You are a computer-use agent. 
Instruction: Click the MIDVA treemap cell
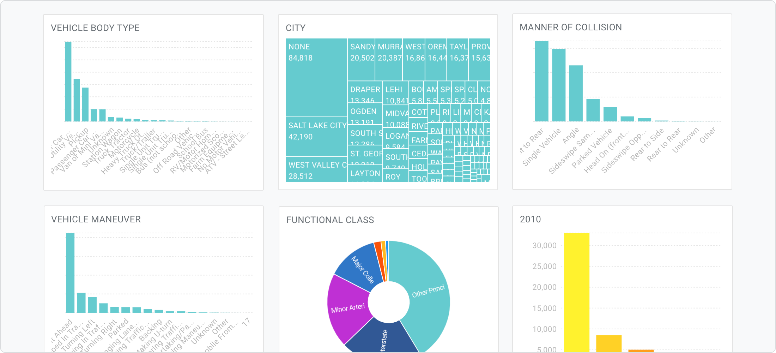[x=396, y=116]
